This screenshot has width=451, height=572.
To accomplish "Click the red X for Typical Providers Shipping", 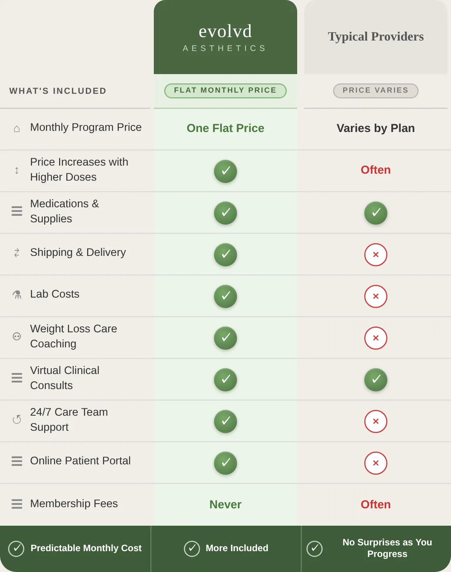I will [x=376, y=255].
